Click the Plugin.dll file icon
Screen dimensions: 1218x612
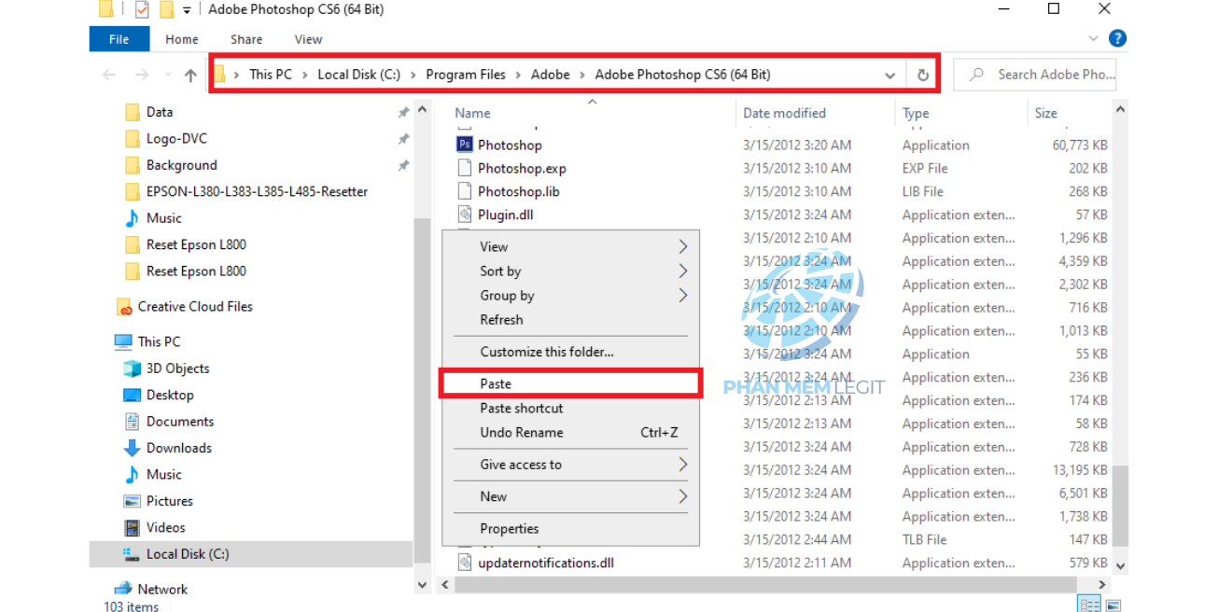(464, 215)
